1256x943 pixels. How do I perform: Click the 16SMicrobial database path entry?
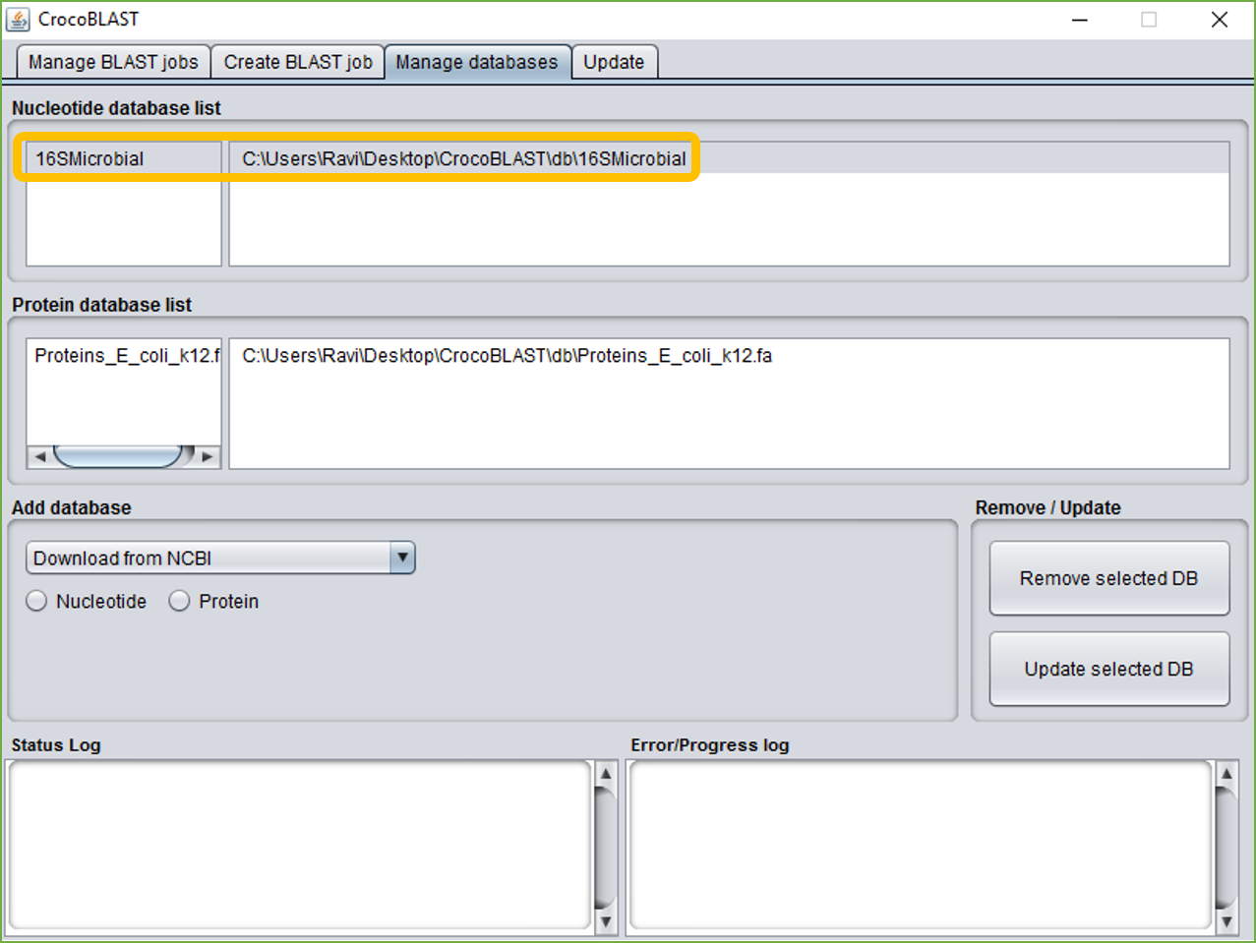729,158
